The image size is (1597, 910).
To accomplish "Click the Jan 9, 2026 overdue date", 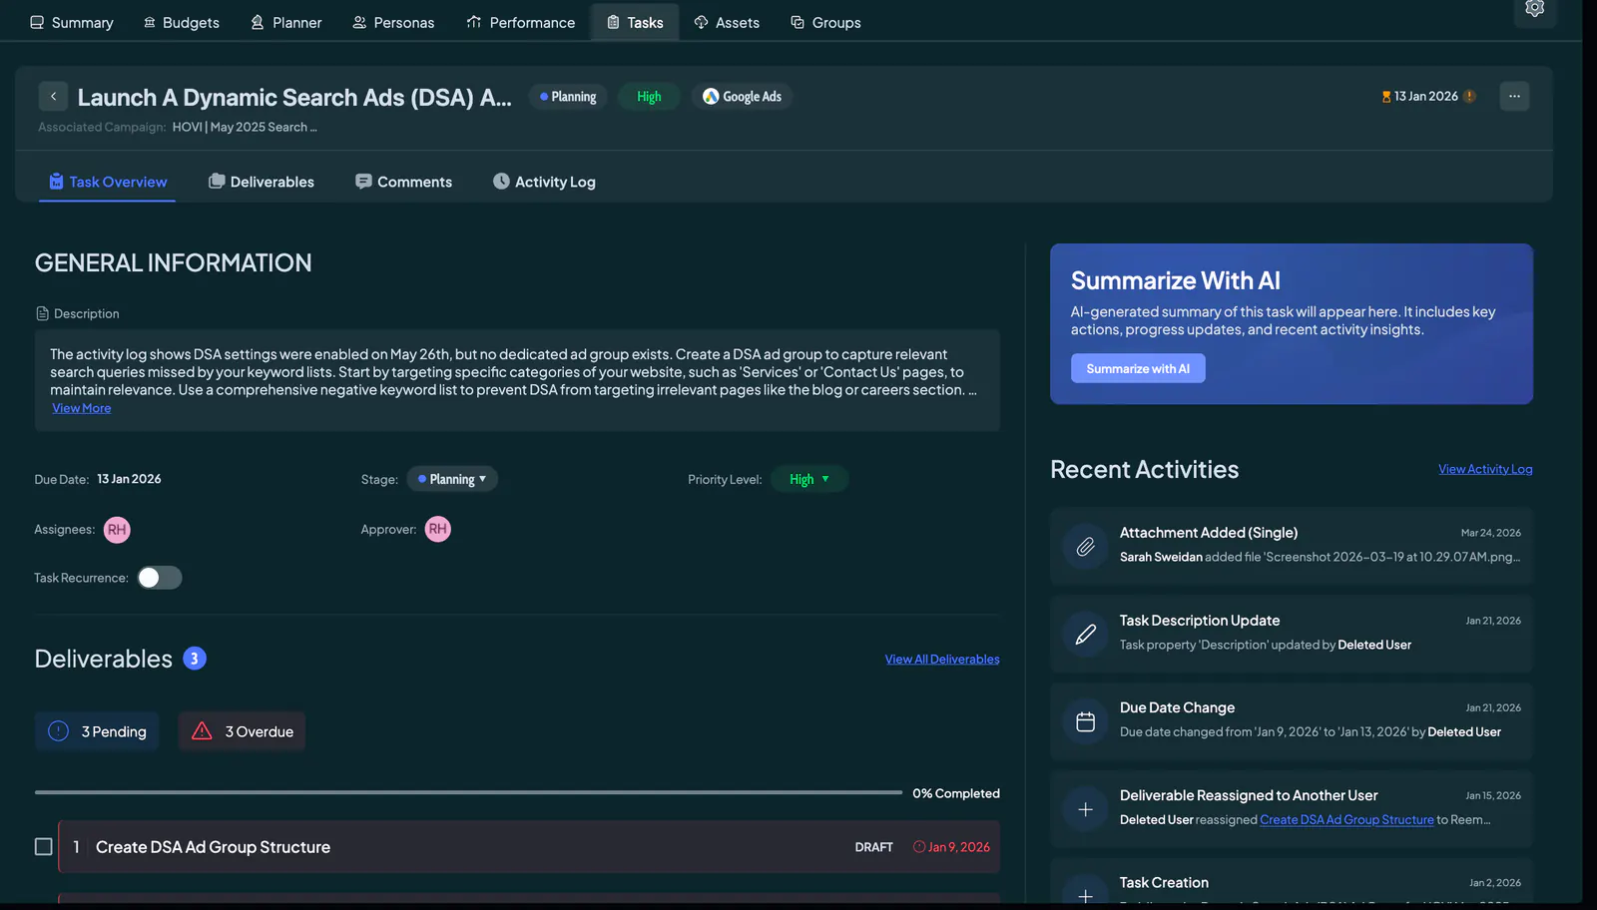I will click(x=952, y=847).
